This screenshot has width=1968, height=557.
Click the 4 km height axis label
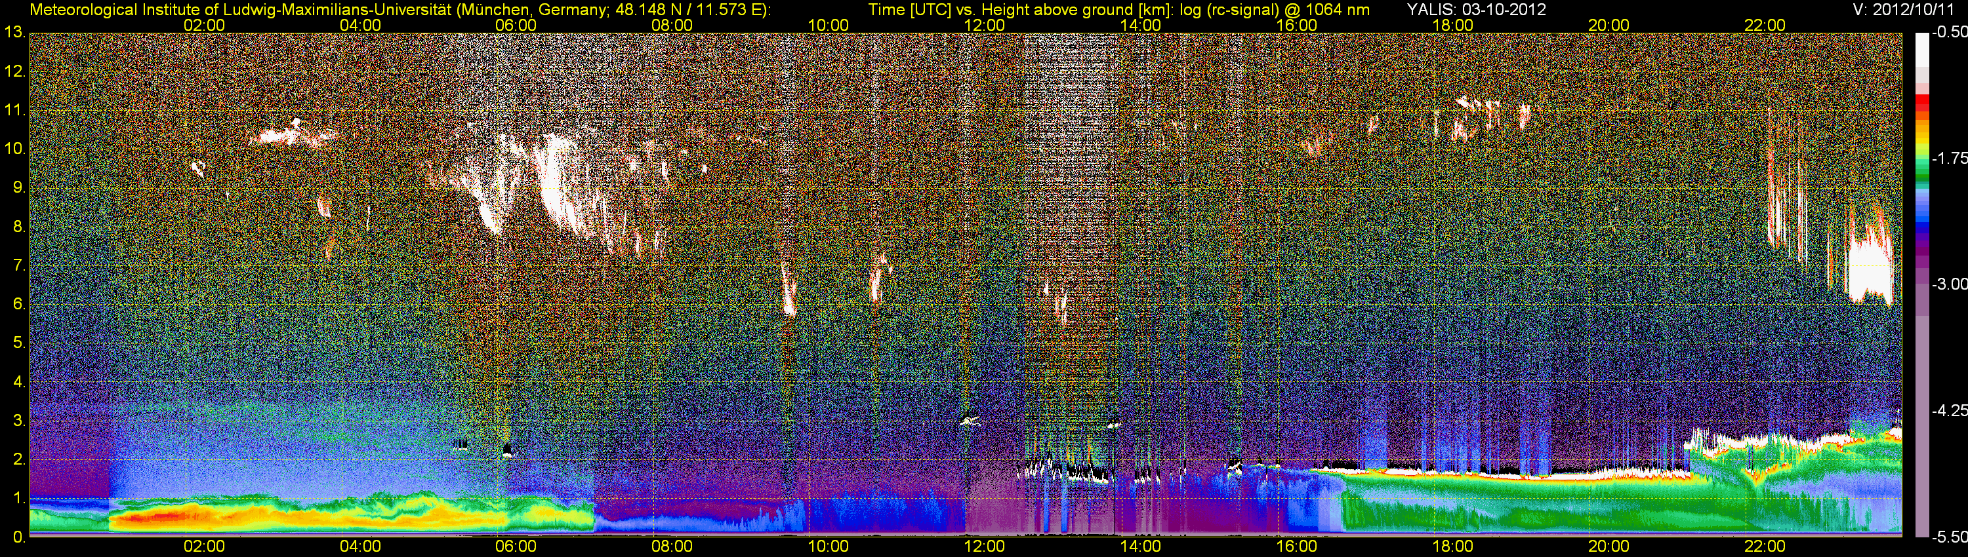[x=18, y=382]
